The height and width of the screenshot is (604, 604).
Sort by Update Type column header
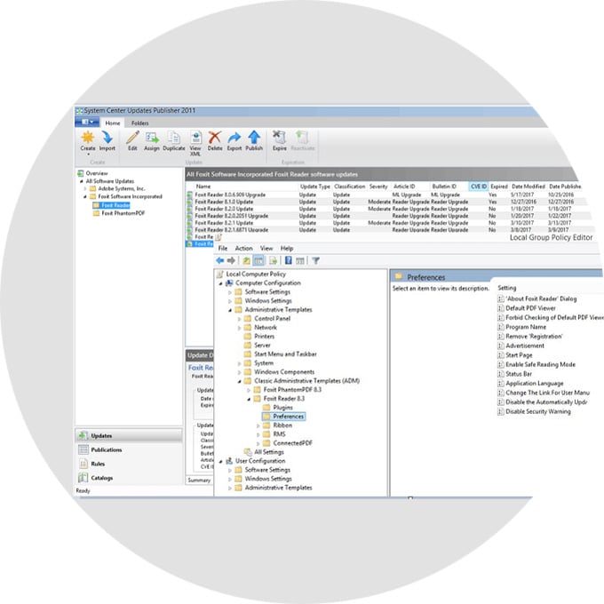point(314,187)
